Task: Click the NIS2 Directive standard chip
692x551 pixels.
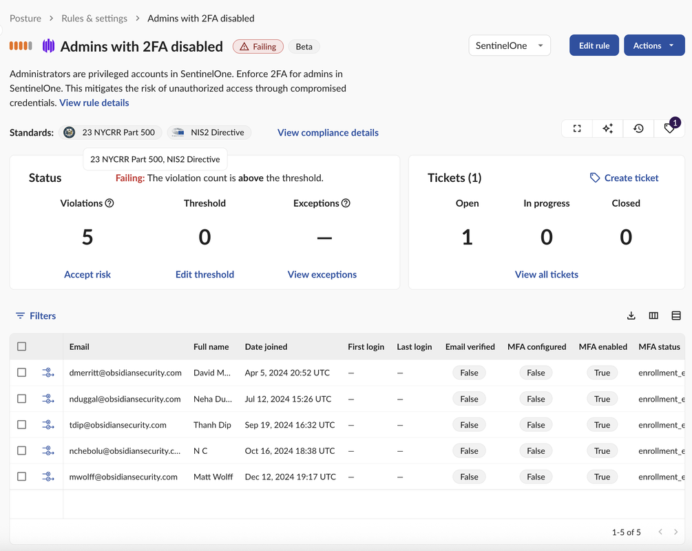Action: [x=209, y=132]
